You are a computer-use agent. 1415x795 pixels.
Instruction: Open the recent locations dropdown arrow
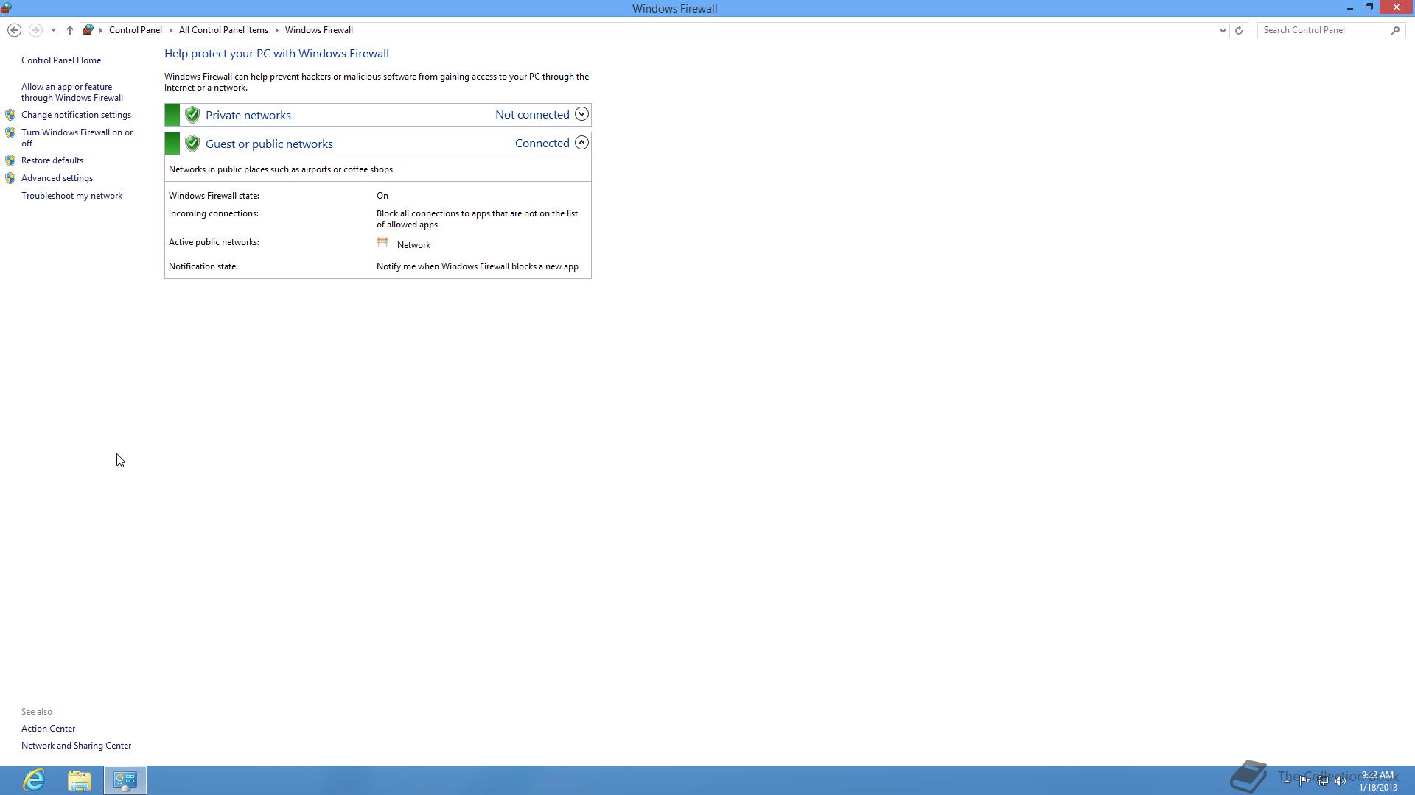coord(53,30)
